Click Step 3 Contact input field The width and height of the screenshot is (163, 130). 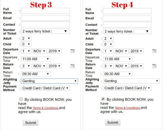pos(45,24)
